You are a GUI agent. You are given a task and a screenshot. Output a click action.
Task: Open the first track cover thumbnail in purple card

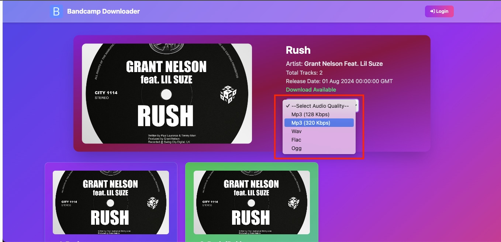(111, 202)
